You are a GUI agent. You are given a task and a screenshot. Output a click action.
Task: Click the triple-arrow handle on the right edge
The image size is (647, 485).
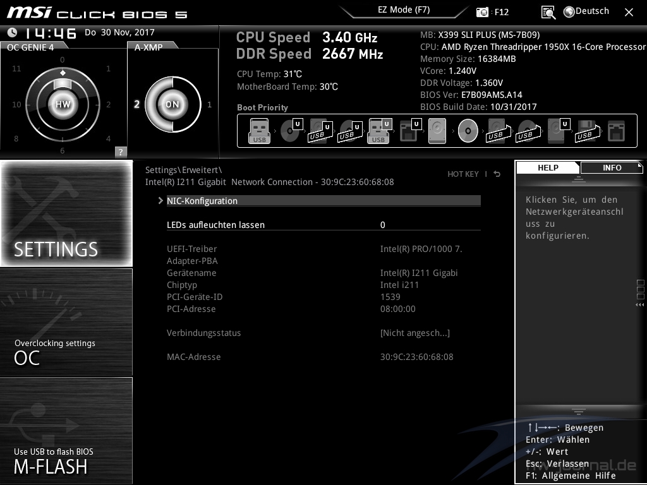pos(639,305)
